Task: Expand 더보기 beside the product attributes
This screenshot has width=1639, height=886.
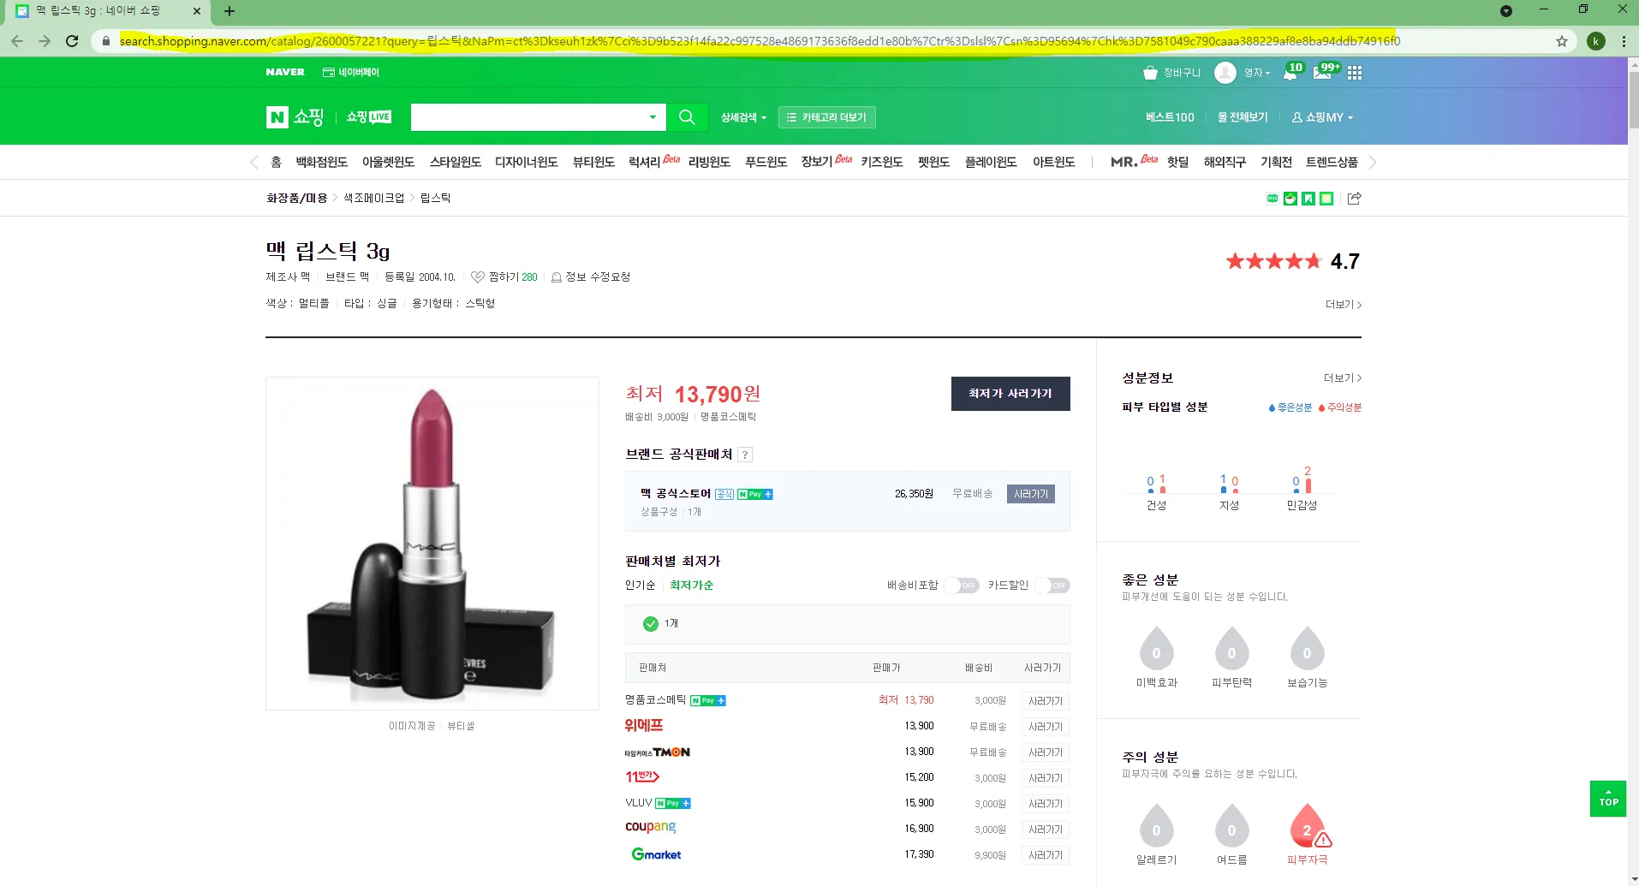Action: coord(1344,305)
